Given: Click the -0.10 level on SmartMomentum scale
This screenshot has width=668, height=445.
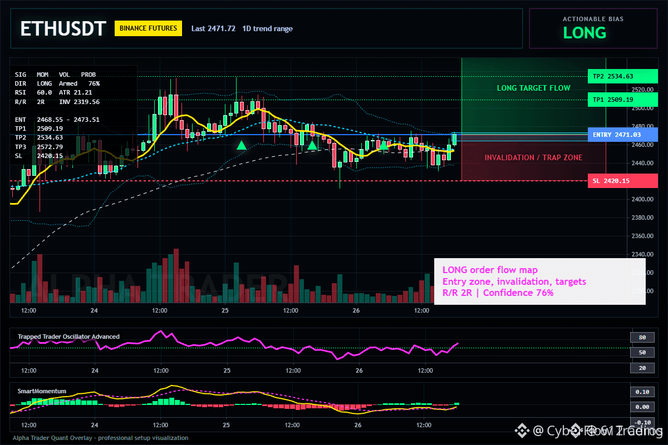Looking at the screenshot, I should pyautogui.click(x=642, y=422).
